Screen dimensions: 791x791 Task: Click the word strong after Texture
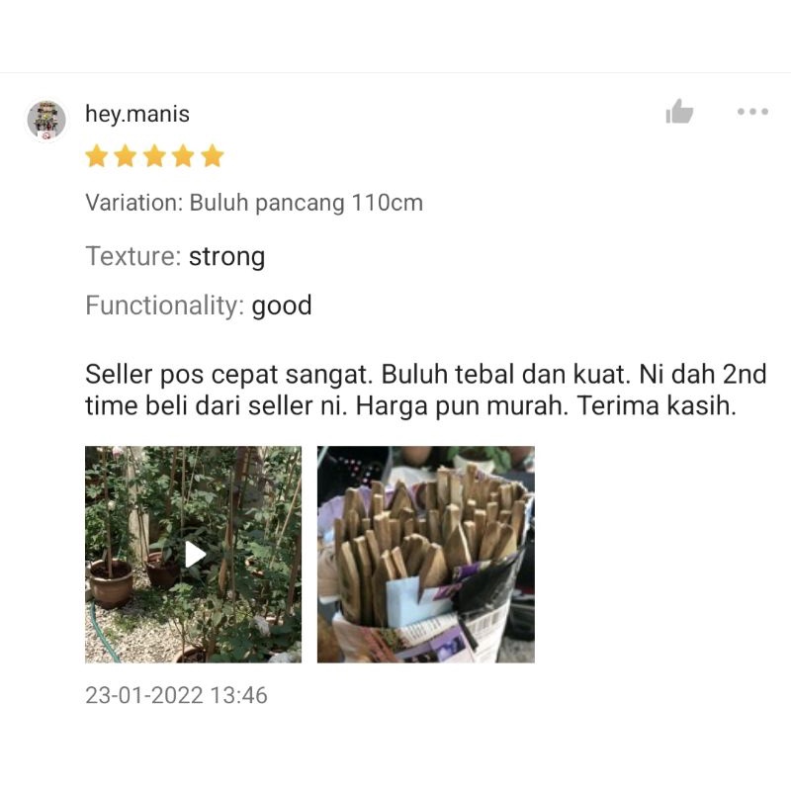coord(227,257)
